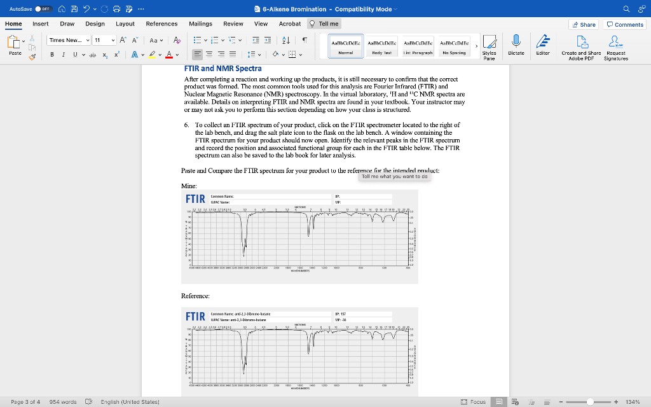Toggle AutoSave switch
This screenshot has width=651, height=407.
coord(43,9)
